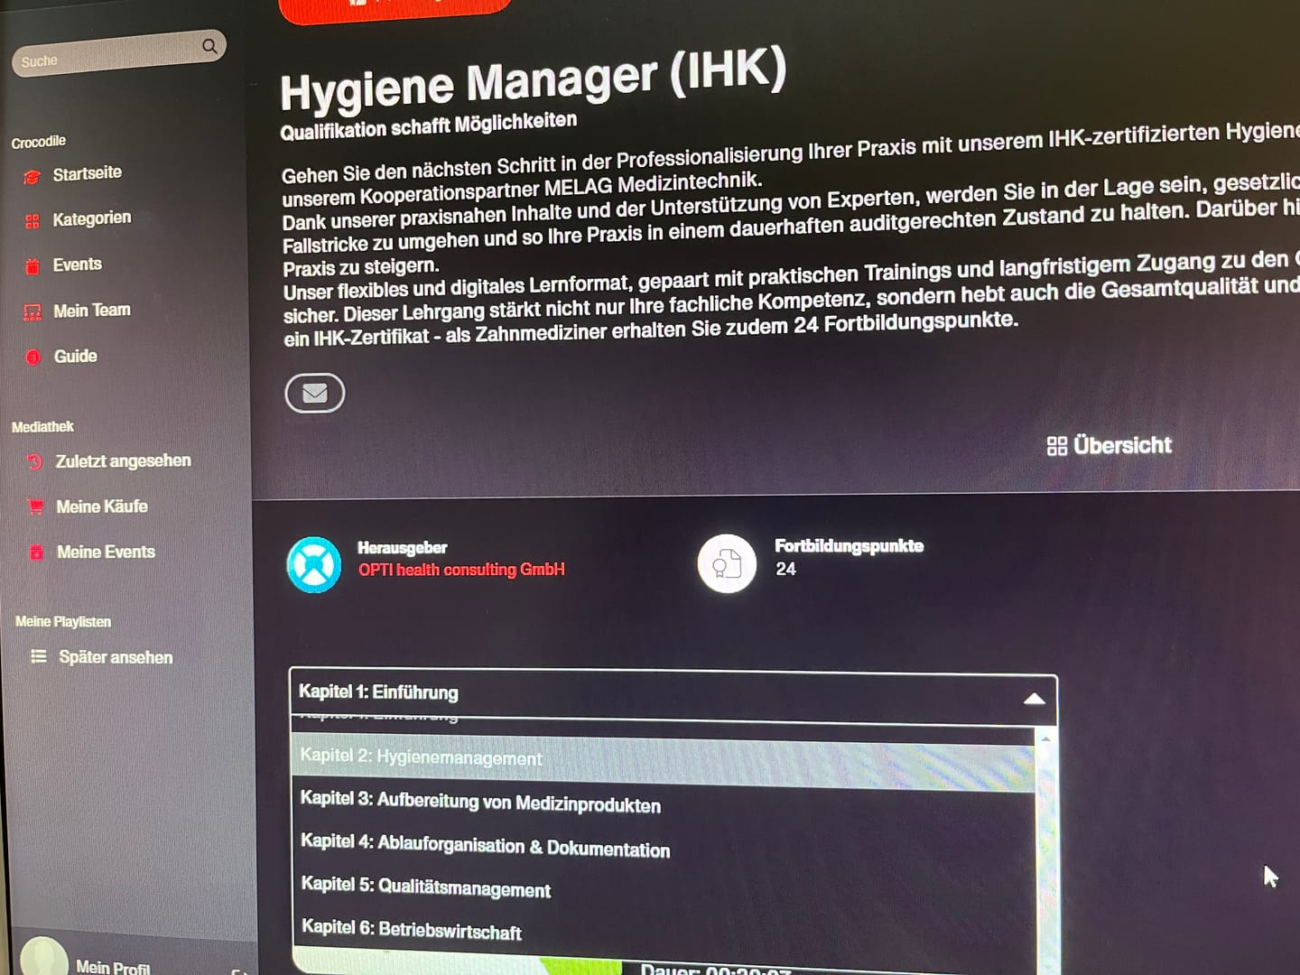Click the Events calendar icon
The image size is (1300, 975).
(32, 266)
